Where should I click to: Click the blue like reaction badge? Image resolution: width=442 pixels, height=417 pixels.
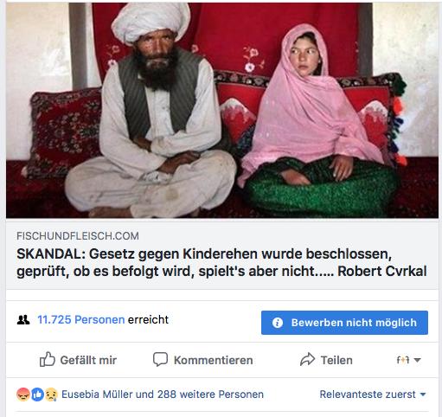37,395
